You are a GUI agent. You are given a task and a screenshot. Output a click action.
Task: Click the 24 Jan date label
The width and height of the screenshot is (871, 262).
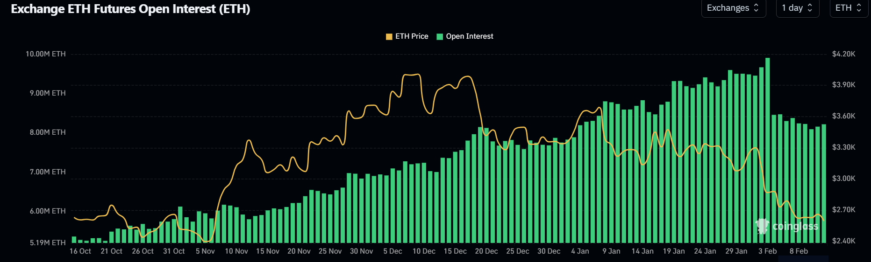pos(705,251)
